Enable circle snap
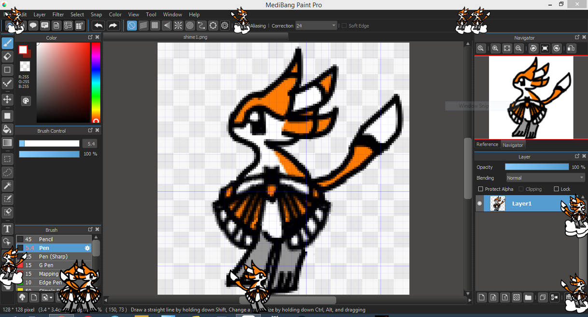This screenshot has height=317, width=588. pos(190,26)
